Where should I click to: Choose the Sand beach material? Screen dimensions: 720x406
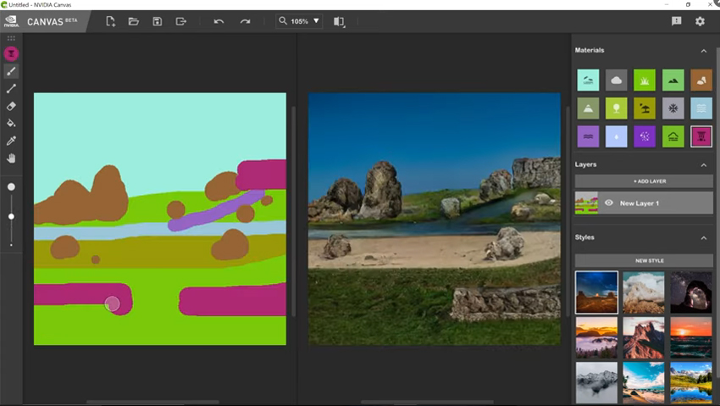click(645, 108)
